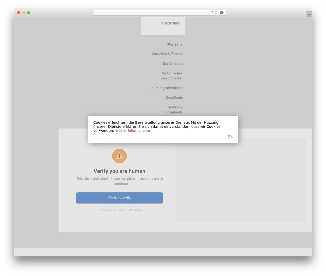Click the orange warning triangle icon
The height and width of the screenshot is (276, 326).
119,156
